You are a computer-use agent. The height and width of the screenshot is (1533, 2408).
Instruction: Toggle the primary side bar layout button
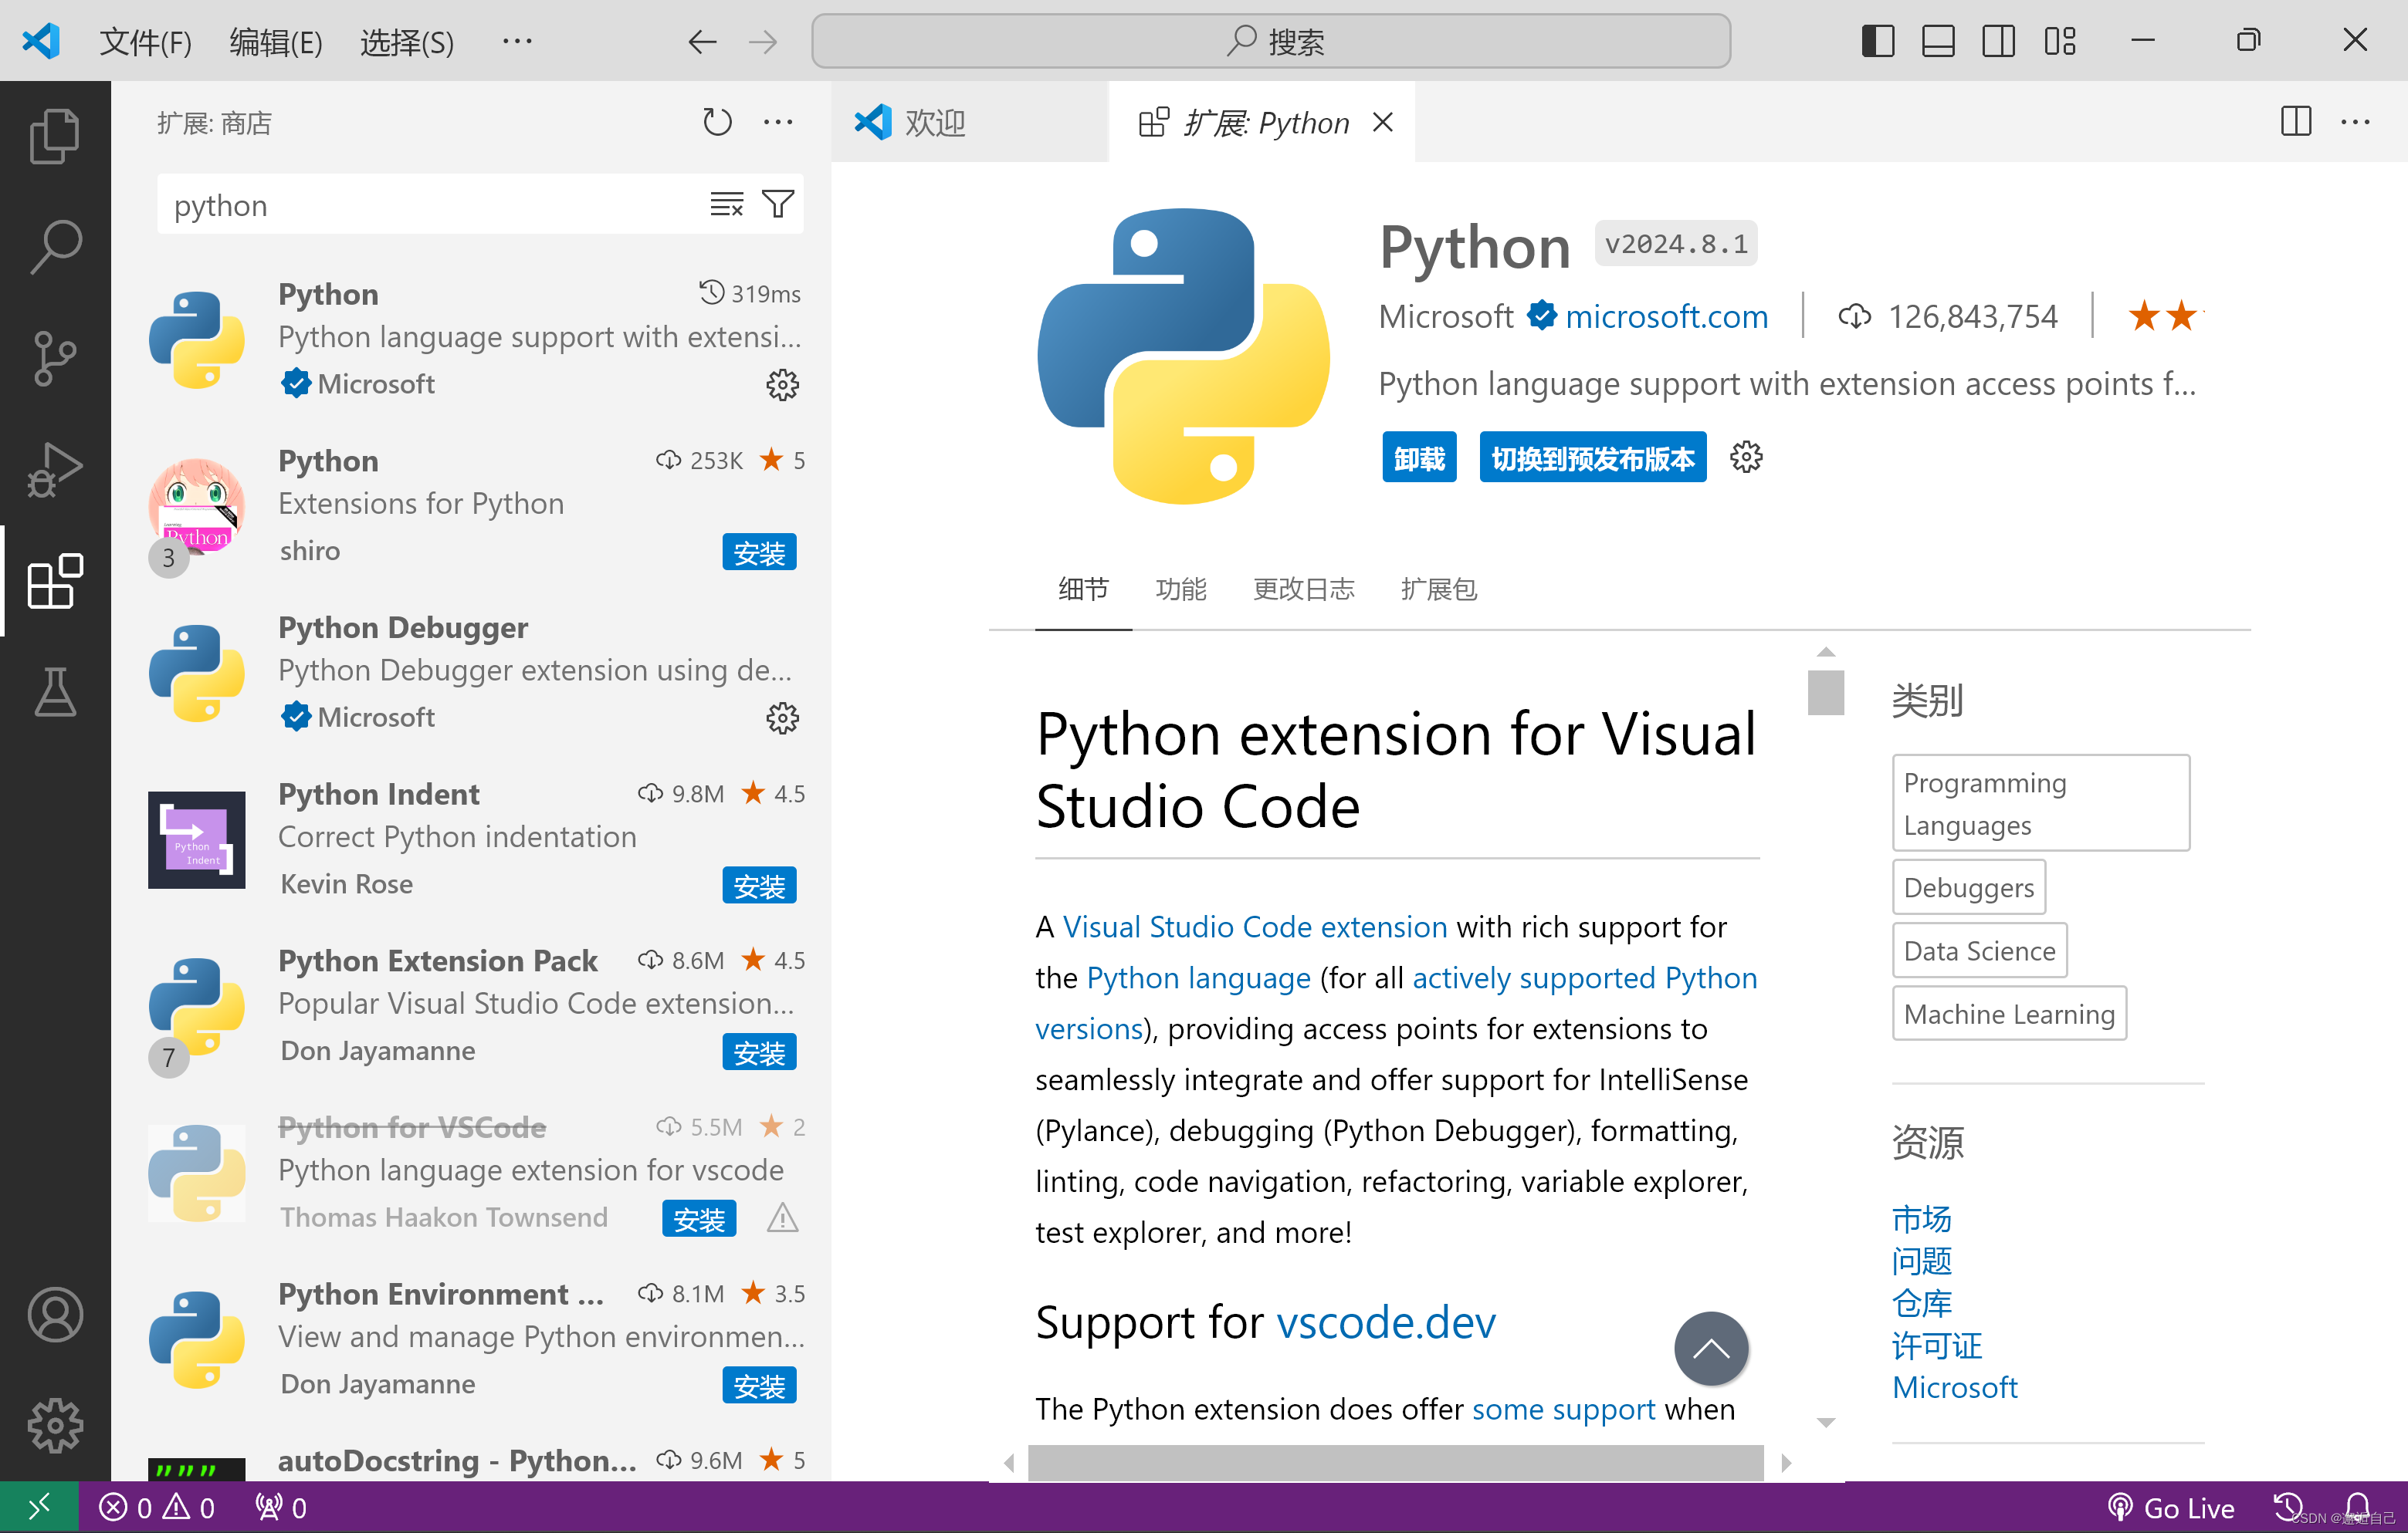(1877, 41)
